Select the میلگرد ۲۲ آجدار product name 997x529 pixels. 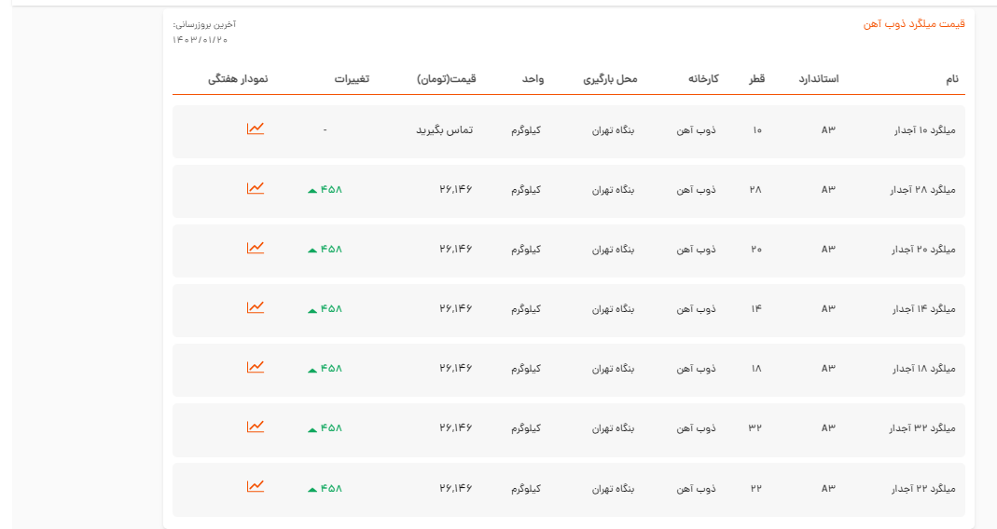point(924,488)
